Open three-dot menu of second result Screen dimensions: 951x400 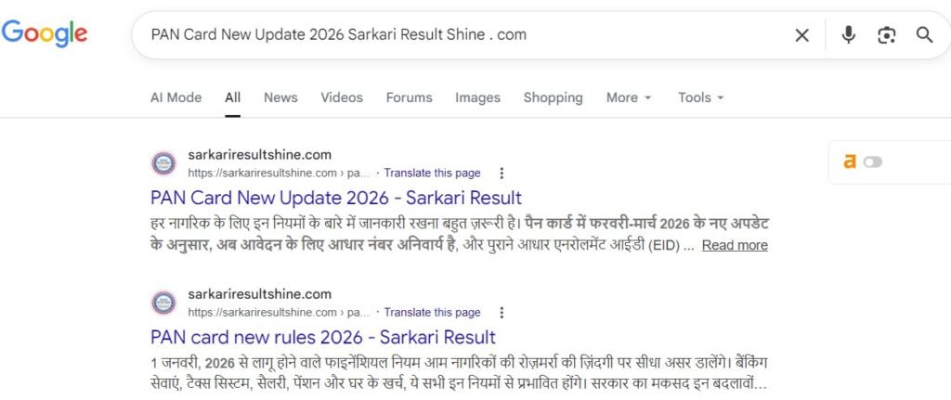501,313
